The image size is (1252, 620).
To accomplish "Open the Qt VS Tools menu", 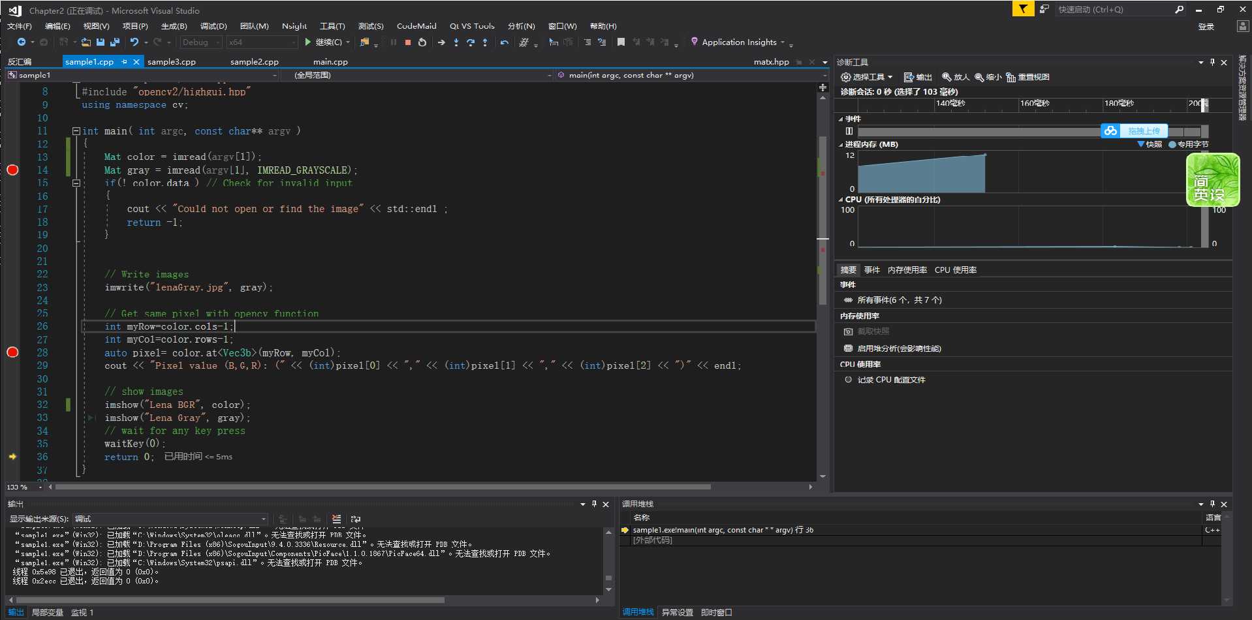I will [472, 26].
